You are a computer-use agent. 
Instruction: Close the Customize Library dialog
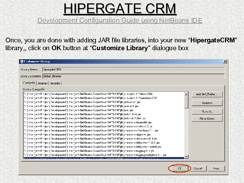coord(225,61)
